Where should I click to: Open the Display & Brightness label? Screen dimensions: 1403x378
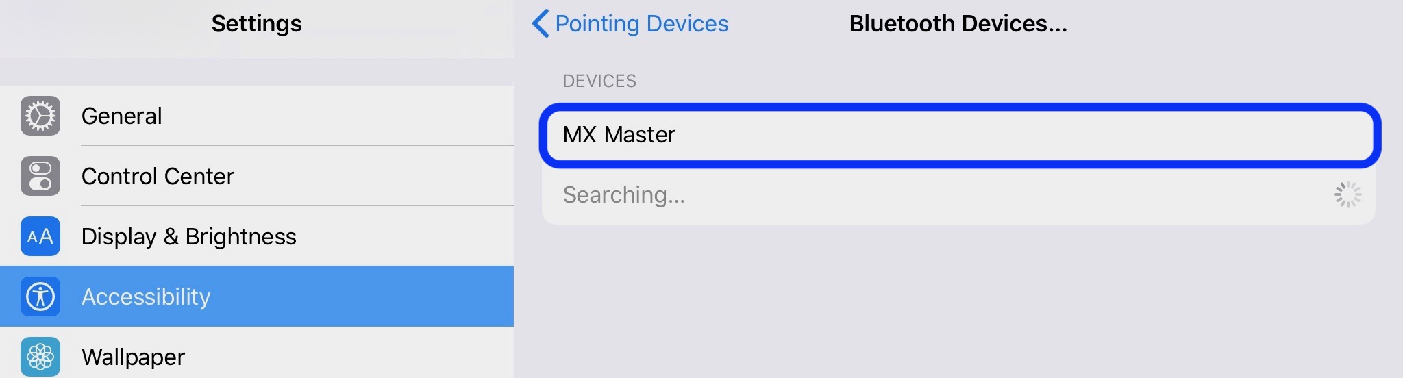[x=189, y=236]
